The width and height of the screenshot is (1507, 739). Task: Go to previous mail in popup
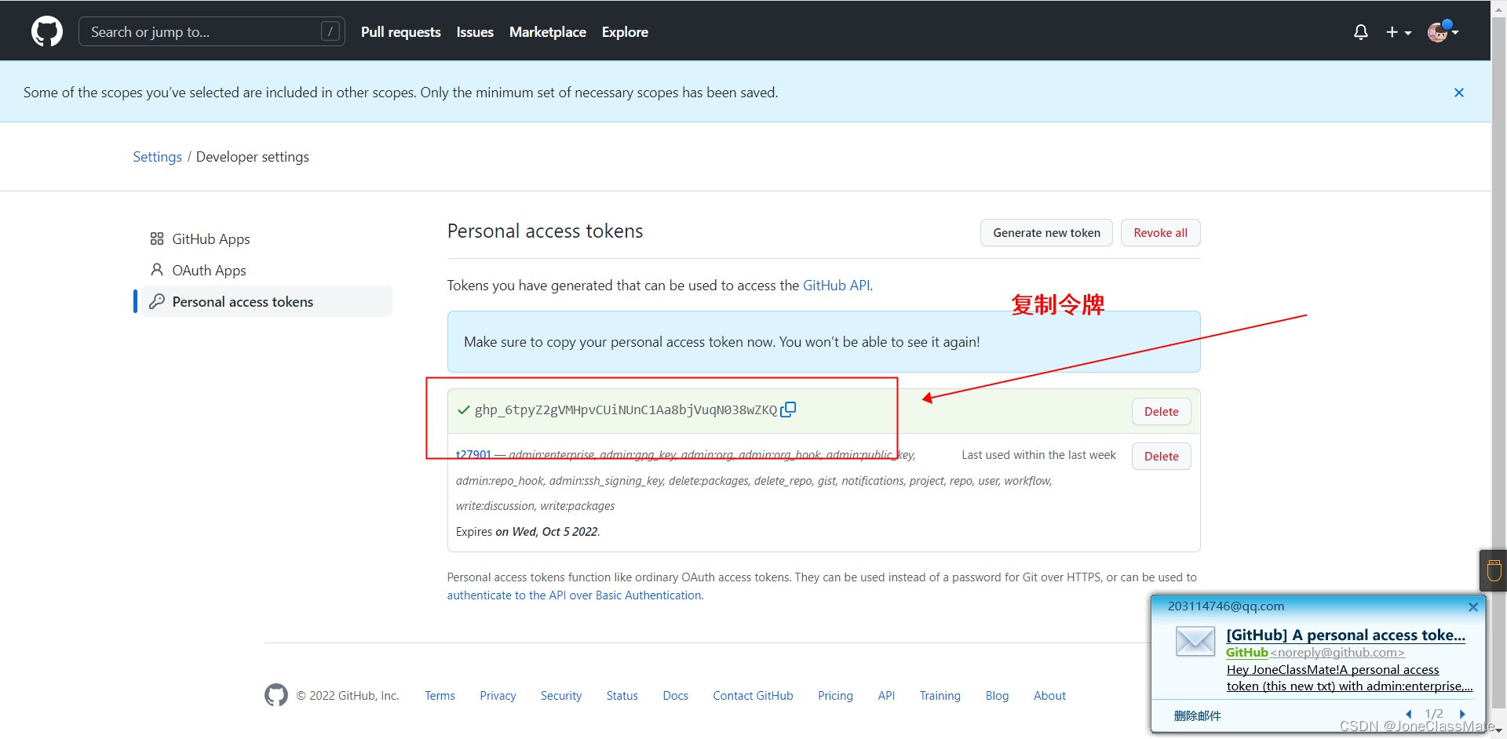coord(1409,714)
